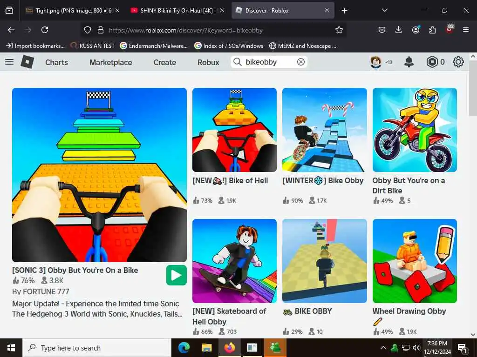Open RUSSIAN TEST bookmark
Image resolution: width=477 pixels, height=357 pixels.
coord(93,46)
